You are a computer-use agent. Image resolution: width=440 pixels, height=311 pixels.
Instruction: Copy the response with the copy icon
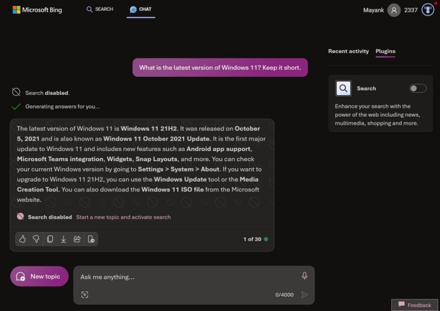[x=50, y=239]
